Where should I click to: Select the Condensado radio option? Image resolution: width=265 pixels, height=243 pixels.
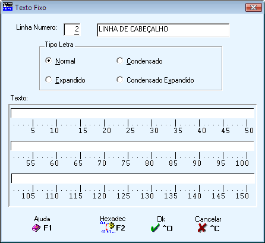(120, 61)
